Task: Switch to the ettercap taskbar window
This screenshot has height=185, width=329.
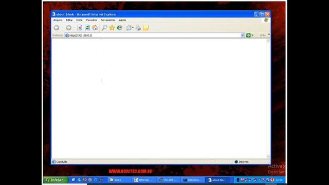Action: click(144, 180)
